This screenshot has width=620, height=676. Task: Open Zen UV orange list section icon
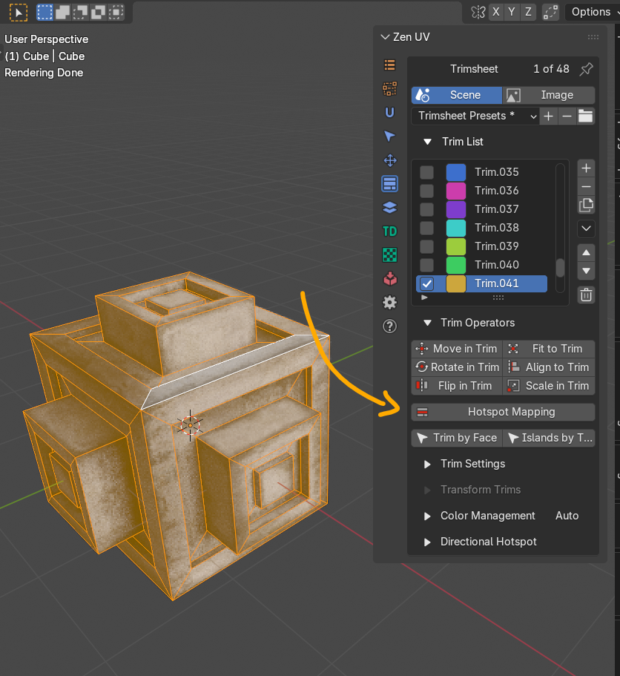(x=389, y=65)
